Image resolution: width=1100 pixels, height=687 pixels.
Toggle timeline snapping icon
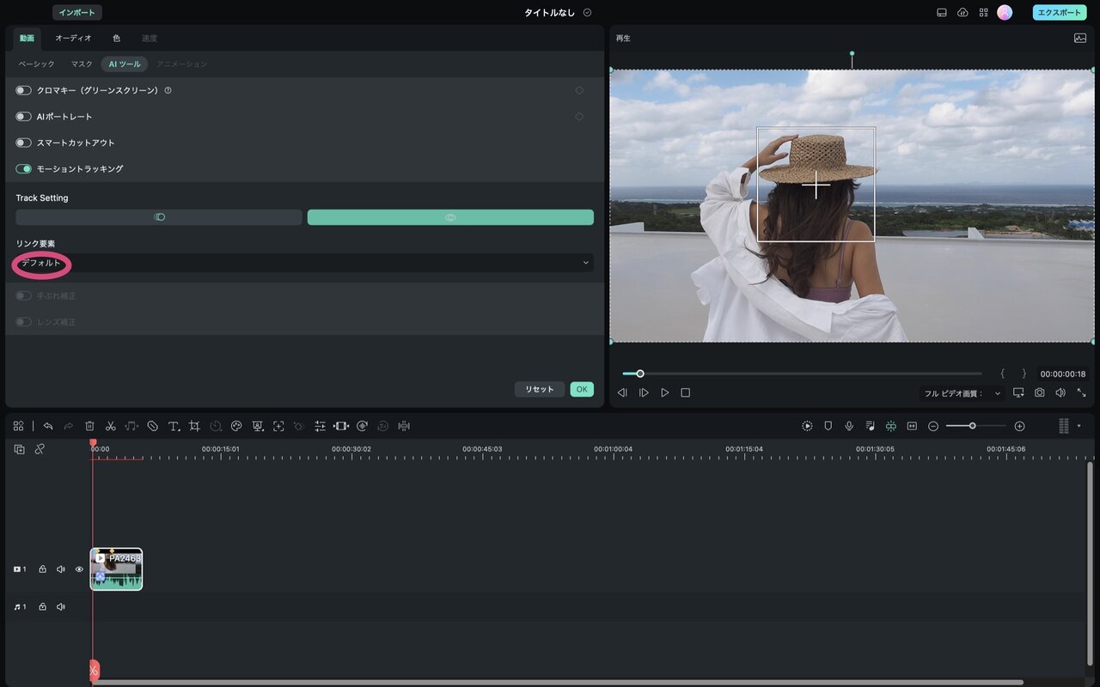891,426
